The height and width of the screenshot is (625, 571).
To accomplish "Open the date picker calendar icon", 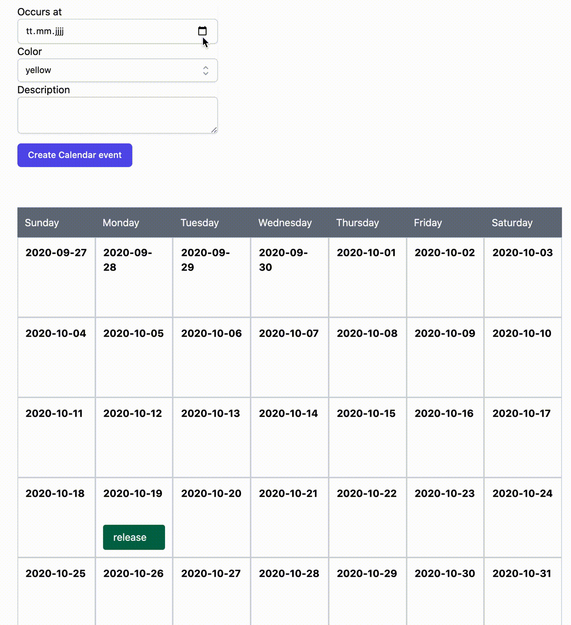I will [x=202, y=31].
